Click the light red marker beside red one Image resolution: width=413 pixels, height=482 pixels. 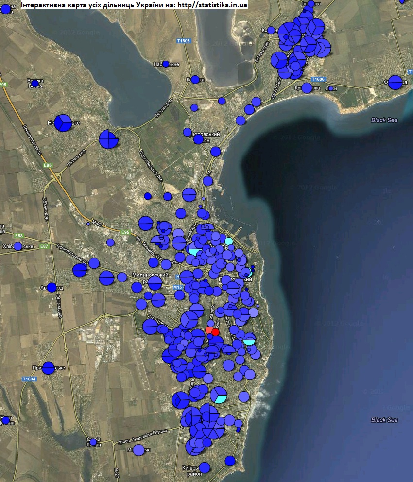tap(209, 330)
